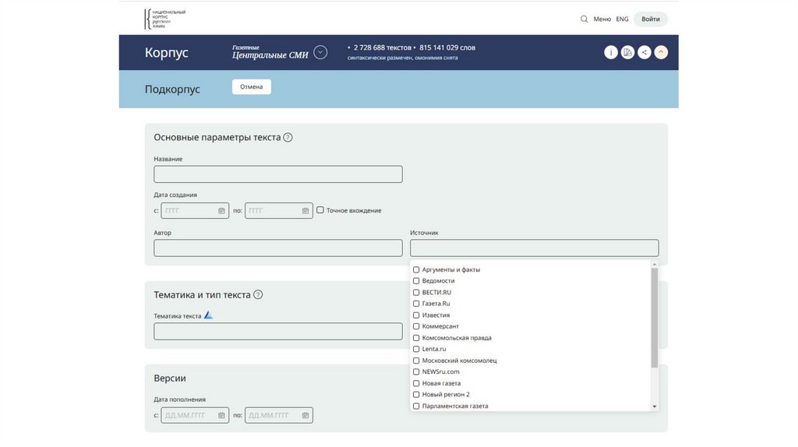Screen dimensions: 798x447
Task: Click the corpus statistics chart icon
Action: pos(627,52)
